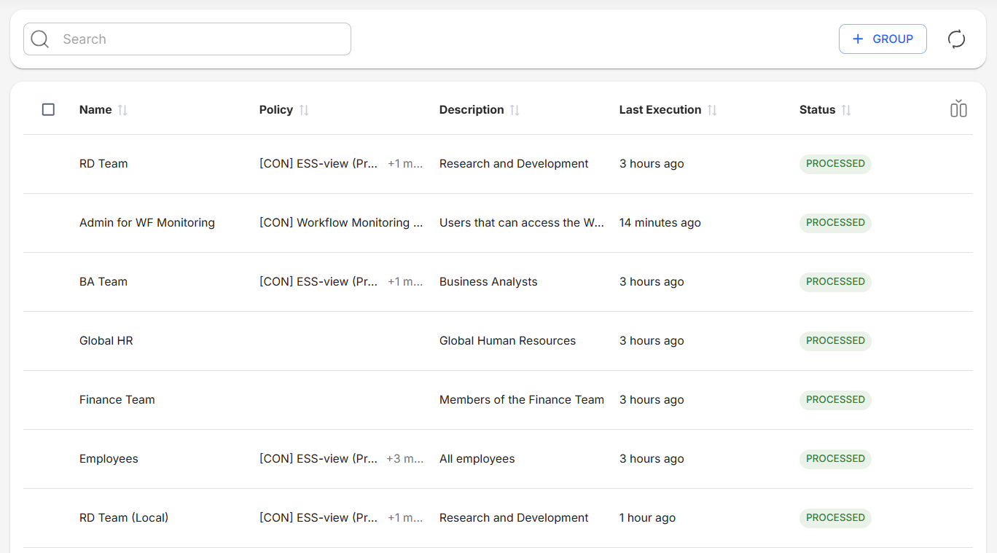Click the magnifier search icon
This screenshot has width=997, height=553.
[x=40, y=39]
